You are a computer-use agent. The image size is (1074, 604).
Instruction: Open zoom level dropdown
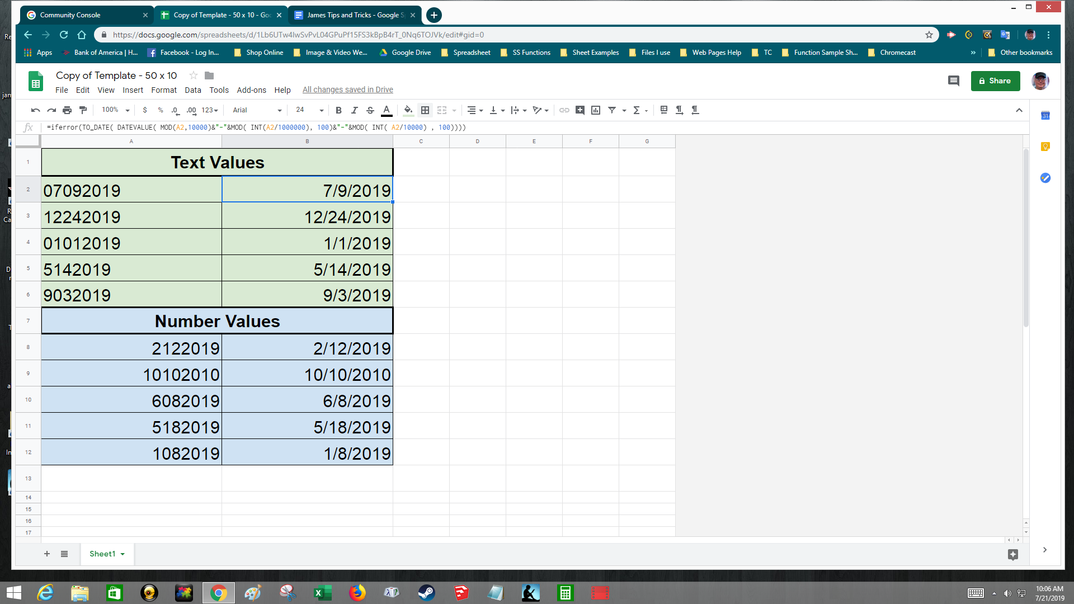tap(115, 110)
